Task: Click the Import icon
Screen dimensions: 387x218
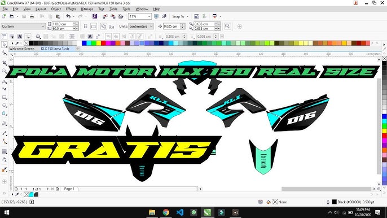Action: [105, 16]
